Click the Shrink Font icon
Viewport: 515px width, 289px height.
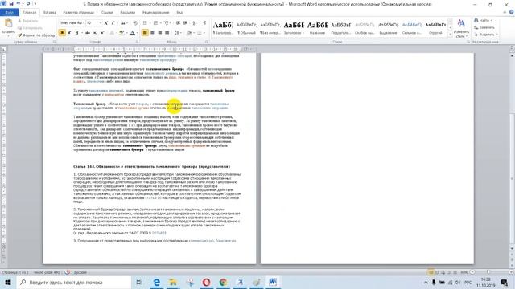(x=113, y=23)
